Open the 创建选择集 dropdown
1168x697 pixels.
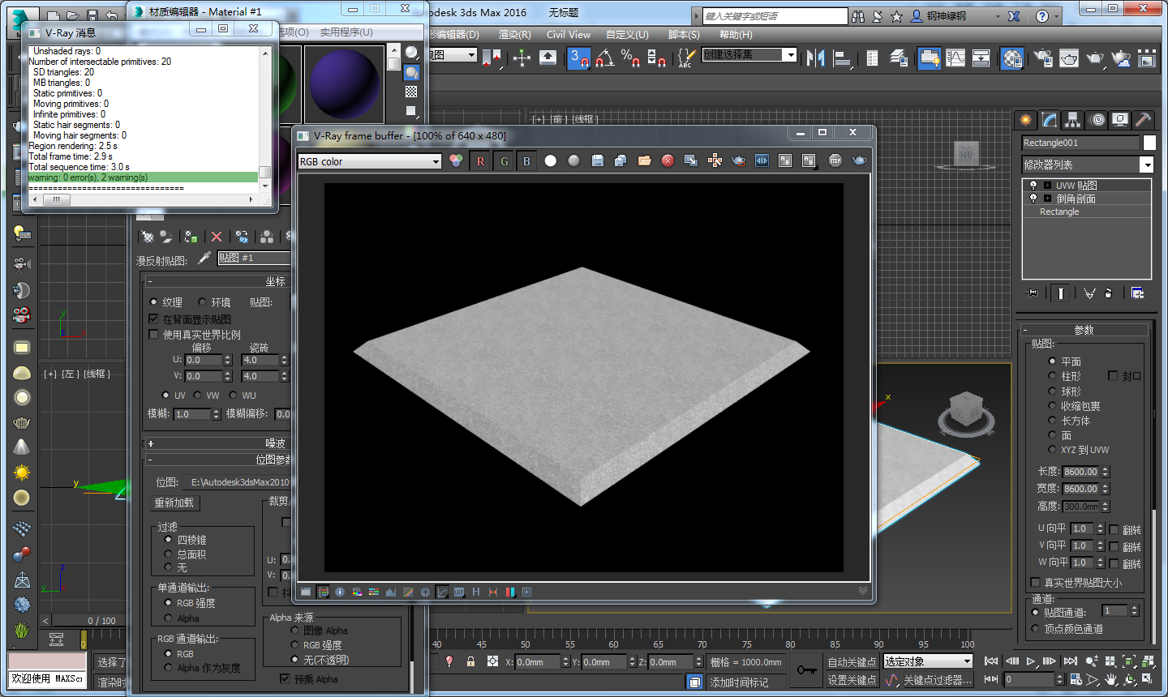pyautogui.click(x=749, y=54)
